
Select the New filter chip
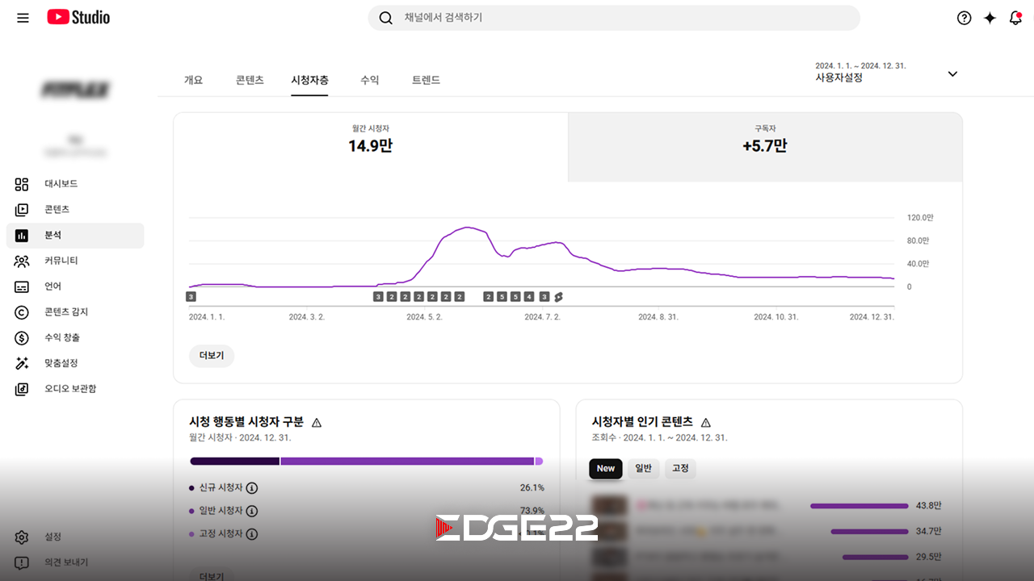click(x=606, y=469)
